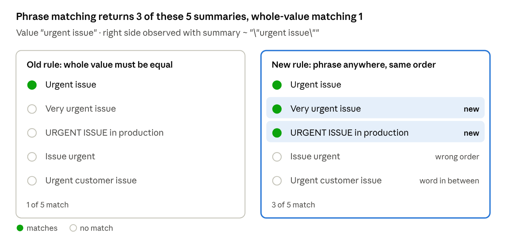The image size is (506, 239).
Task: Click empty circle for old-rule Very urgent issue
Action: 32,109
